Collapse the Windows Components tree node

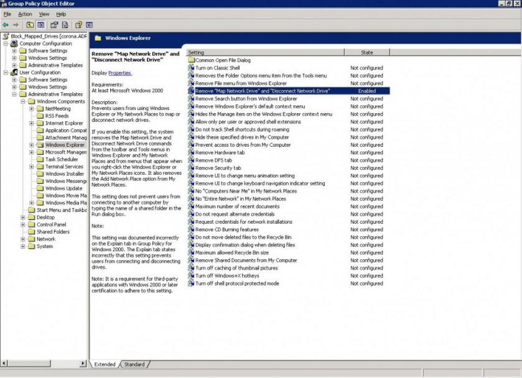(x=23, y=101)
